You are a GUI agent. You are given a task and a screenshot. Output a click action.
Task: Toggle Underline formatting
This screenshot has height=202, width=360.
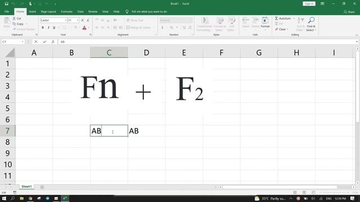[x=54, y=27]
